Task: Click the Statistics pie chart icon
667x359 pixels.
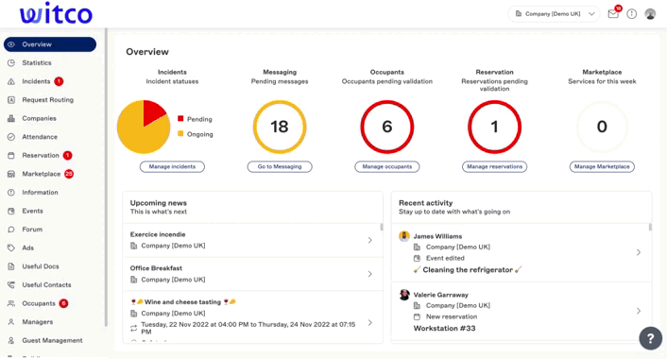Action: click(x=11, y=63)
